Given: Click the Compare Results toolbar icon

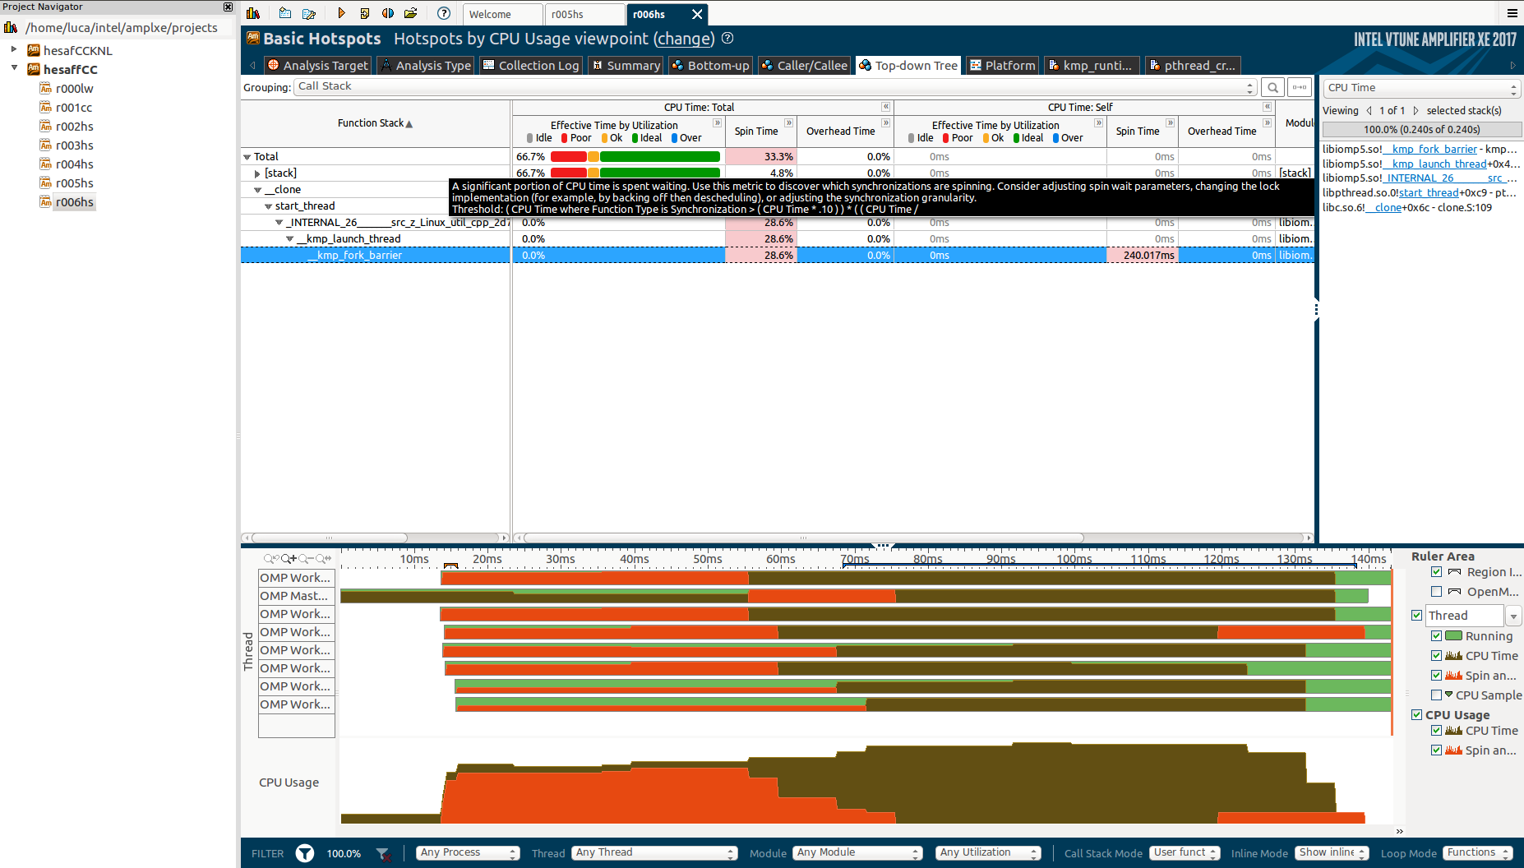Looking at the screenshot, I should tap(388, 13).
